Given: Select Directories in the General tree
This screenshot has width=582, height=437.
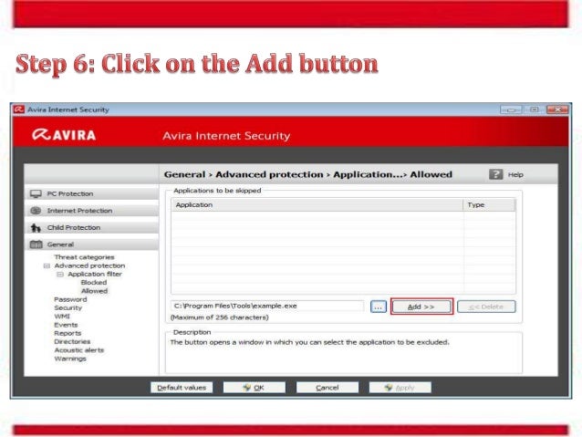Looking at the screenshot, I should coord(72,341).
